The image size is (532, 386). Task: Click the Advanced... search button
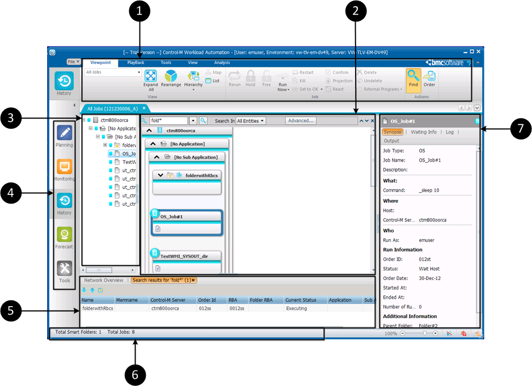tap(301, 121)
